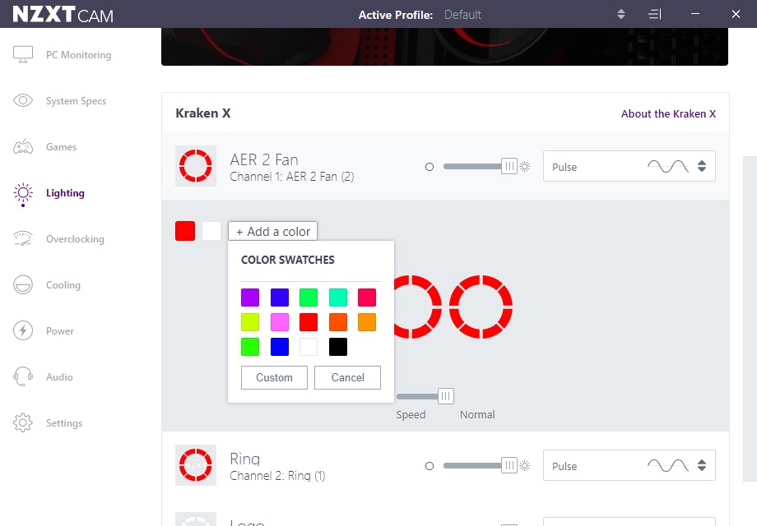Click the Audio headset icon
This screenshot has width=757, height=526.
click(x=23, y=376)
